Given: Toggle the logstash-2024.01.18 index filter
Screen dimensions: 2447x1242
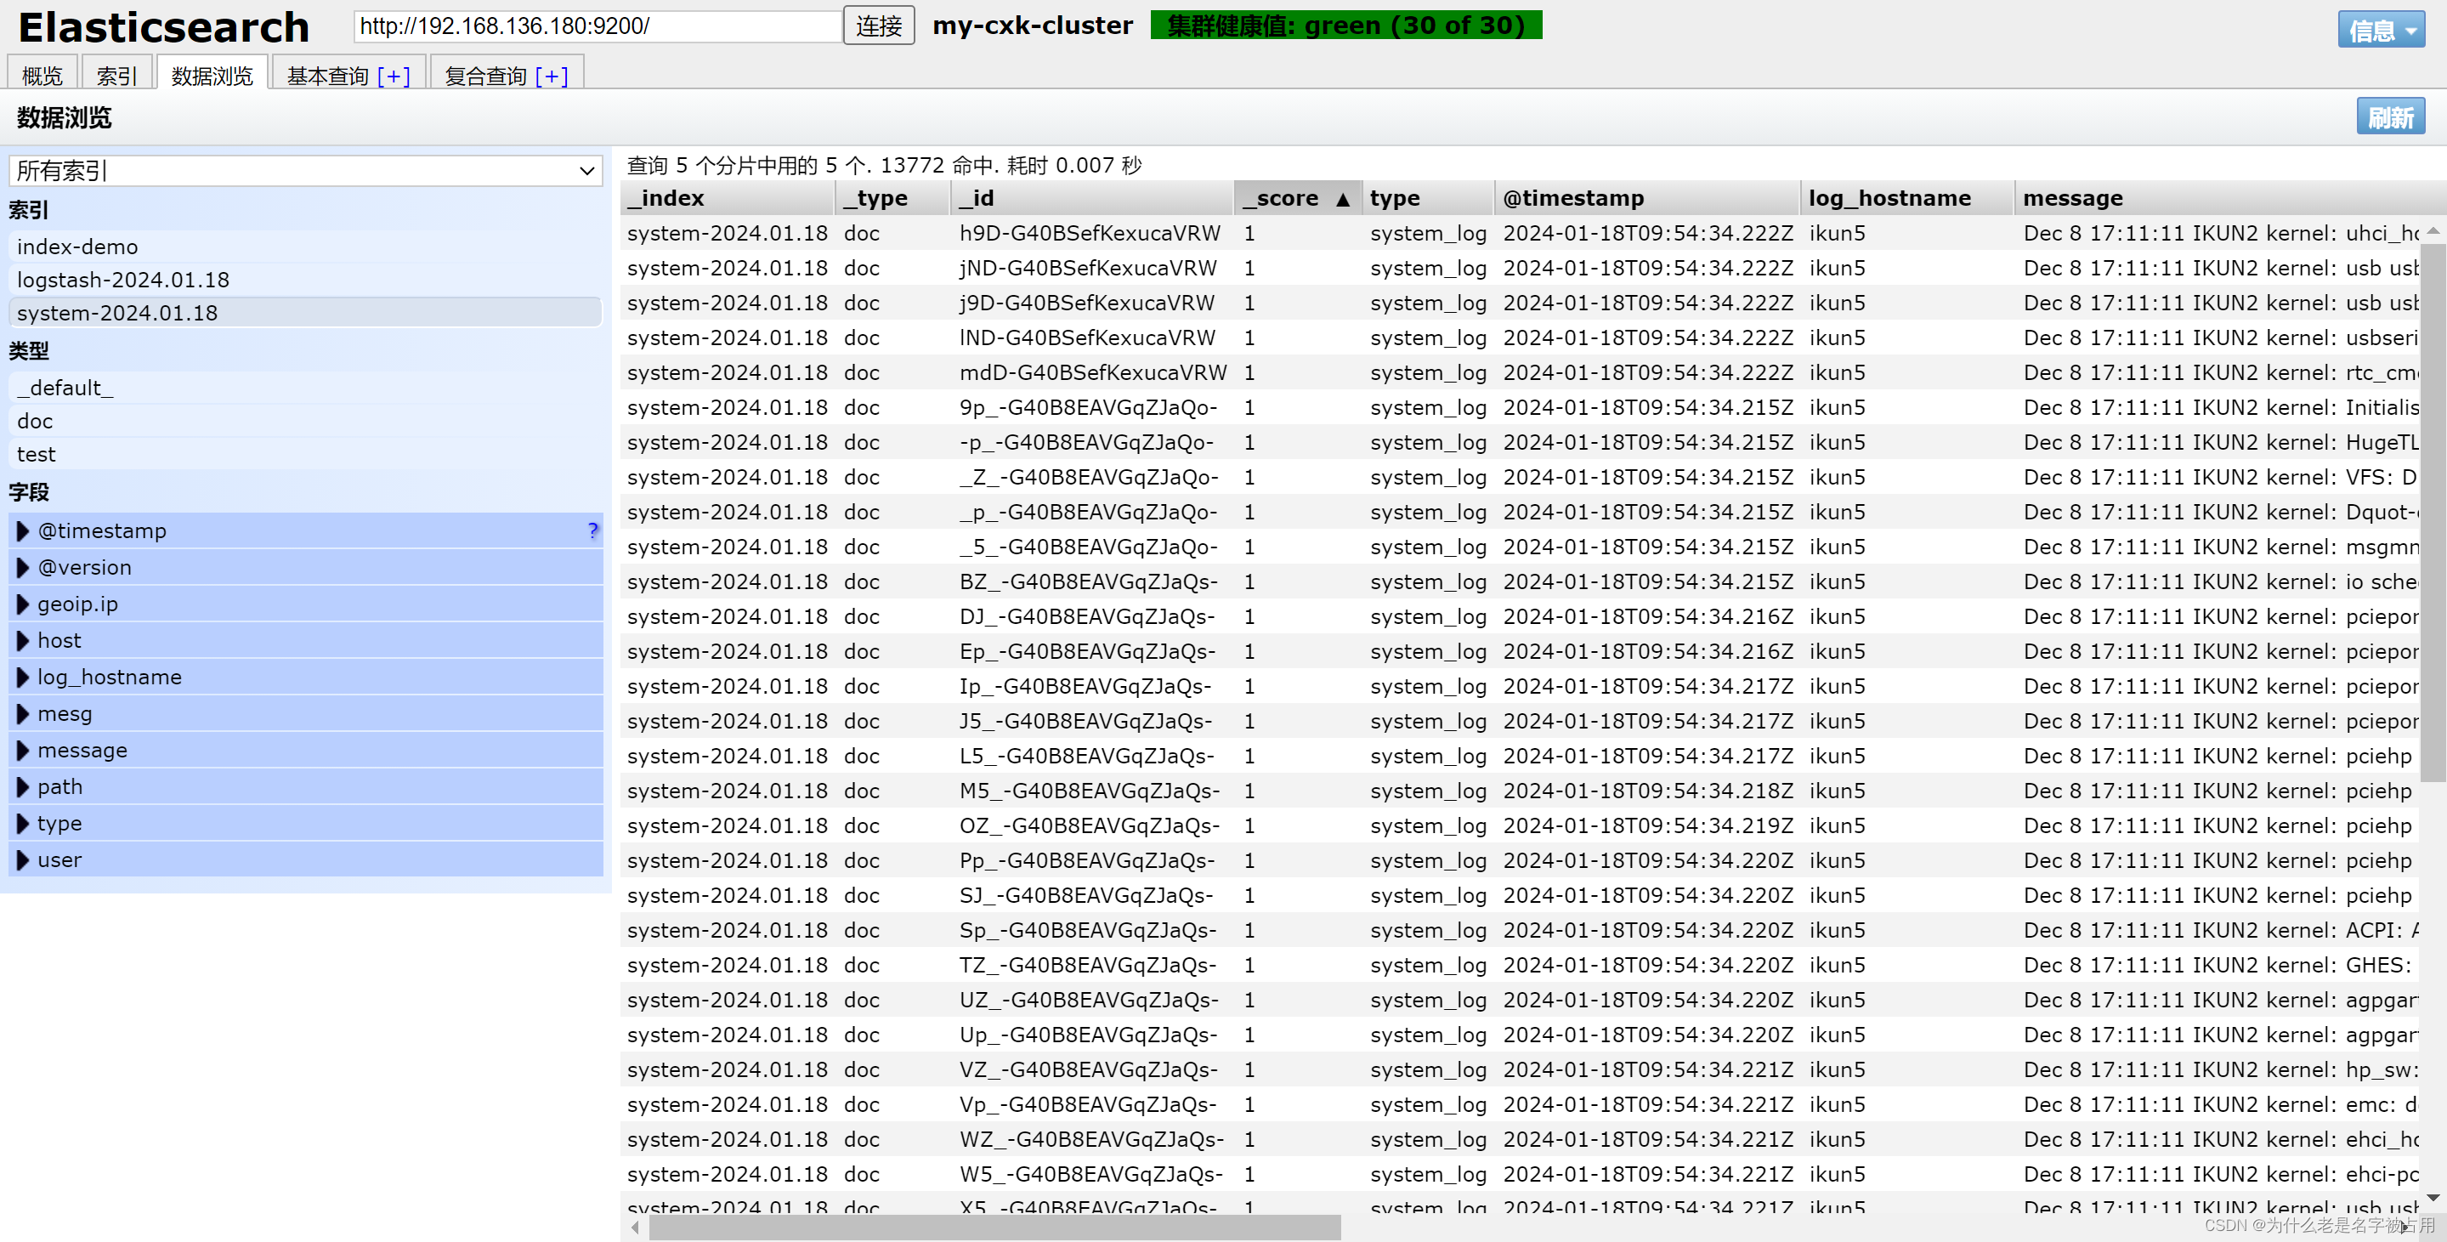Looking at the screenshot, I should coord(123,281).
